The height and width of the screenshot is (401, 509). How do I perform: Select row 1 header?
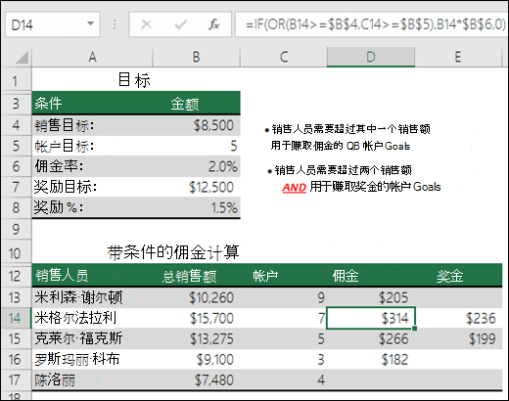tap(16, 80)
